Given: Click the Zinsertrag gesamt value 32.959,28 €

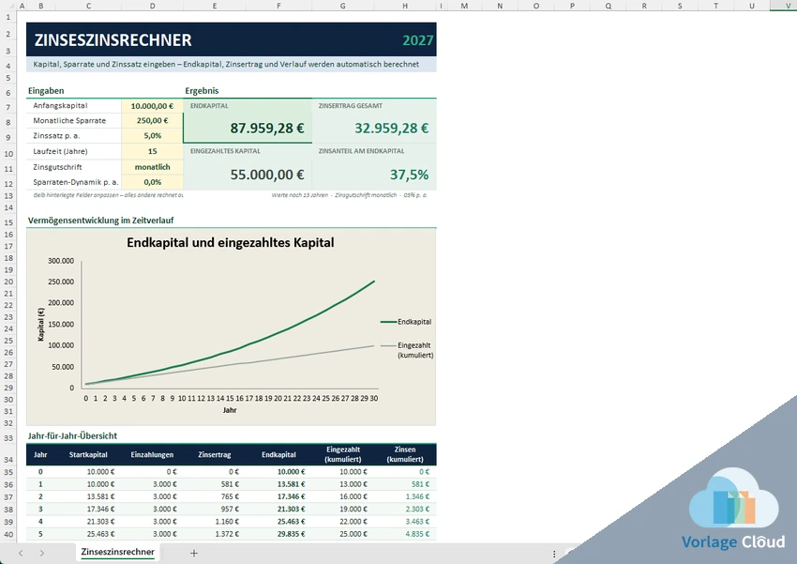Looking at the screenshot, I should (391, 129).
